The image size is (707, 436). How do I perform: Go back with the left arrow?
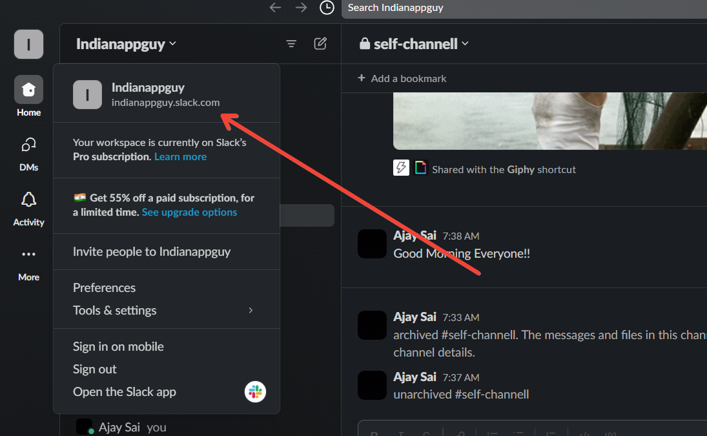275,7
